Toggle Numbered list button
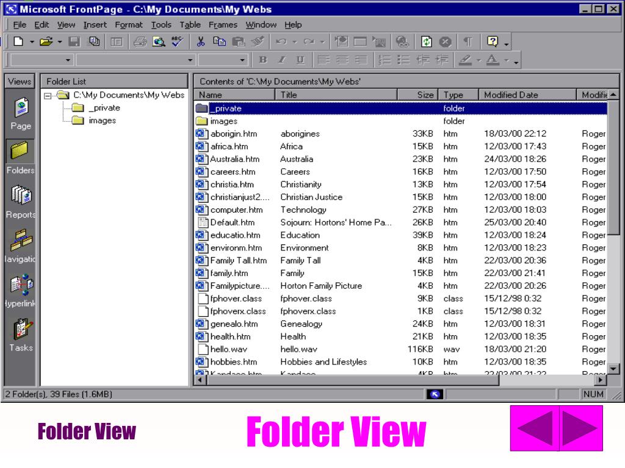625x468 pixels. 385,60
